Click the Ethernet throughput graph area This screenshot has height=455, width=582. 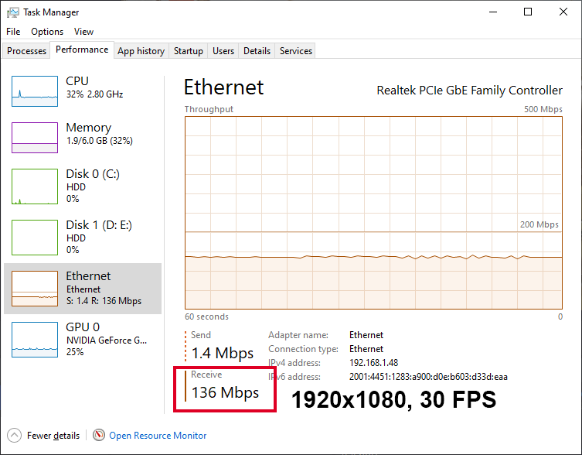[373, 213]
